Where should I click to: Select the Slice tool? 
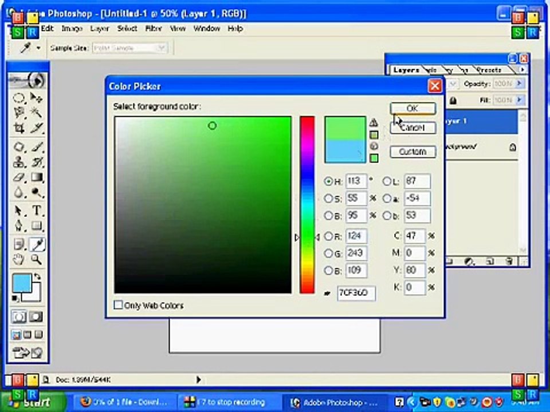(37, 128)
